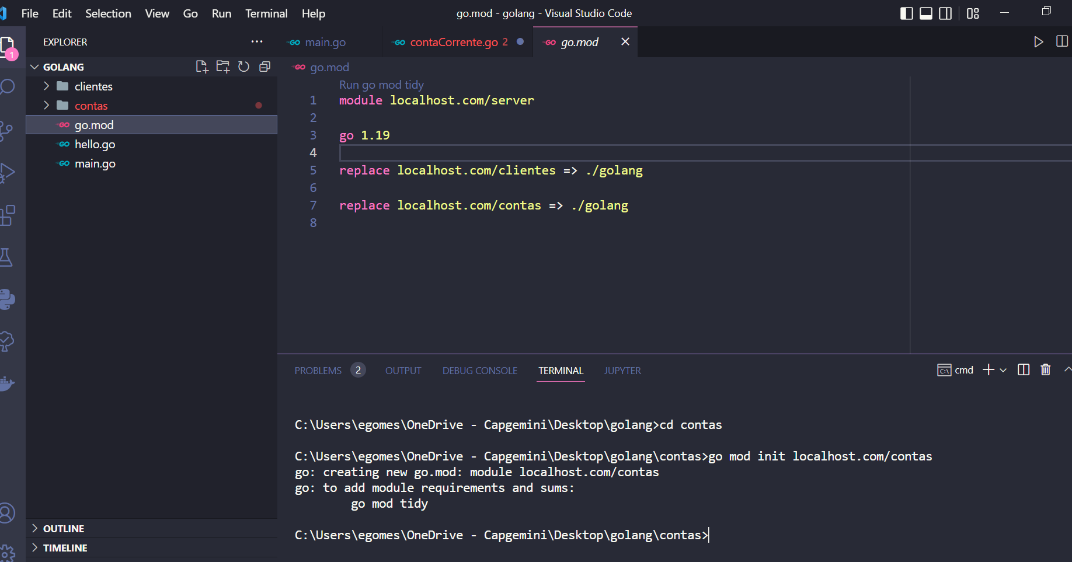Click the cmd terminal profile label
This screenshot has height=562, width=1072.
964,370
